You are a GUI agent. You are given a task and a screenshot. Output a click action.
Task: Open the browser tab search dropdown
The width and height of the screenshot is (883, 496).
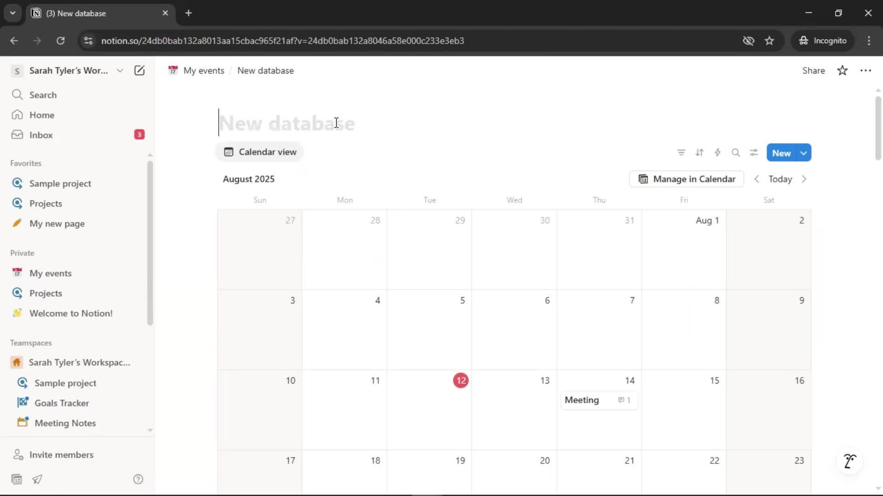point(13,13)
